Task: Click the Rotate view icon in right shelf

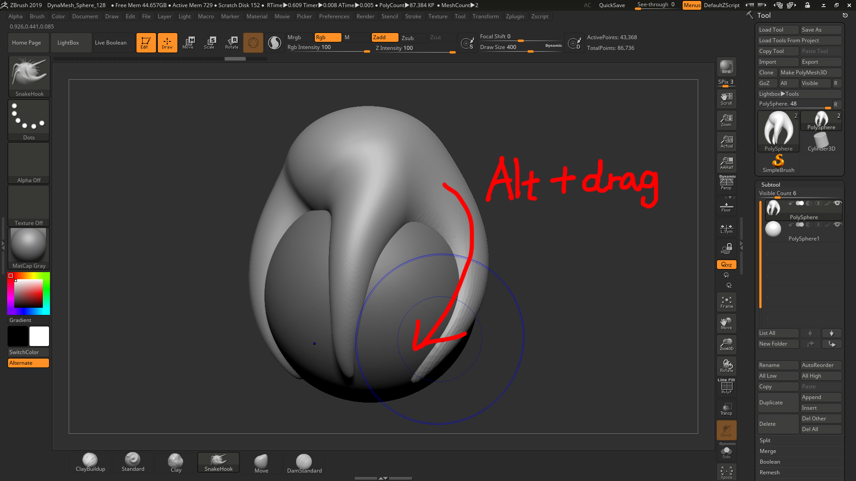Action: point(726,366)
